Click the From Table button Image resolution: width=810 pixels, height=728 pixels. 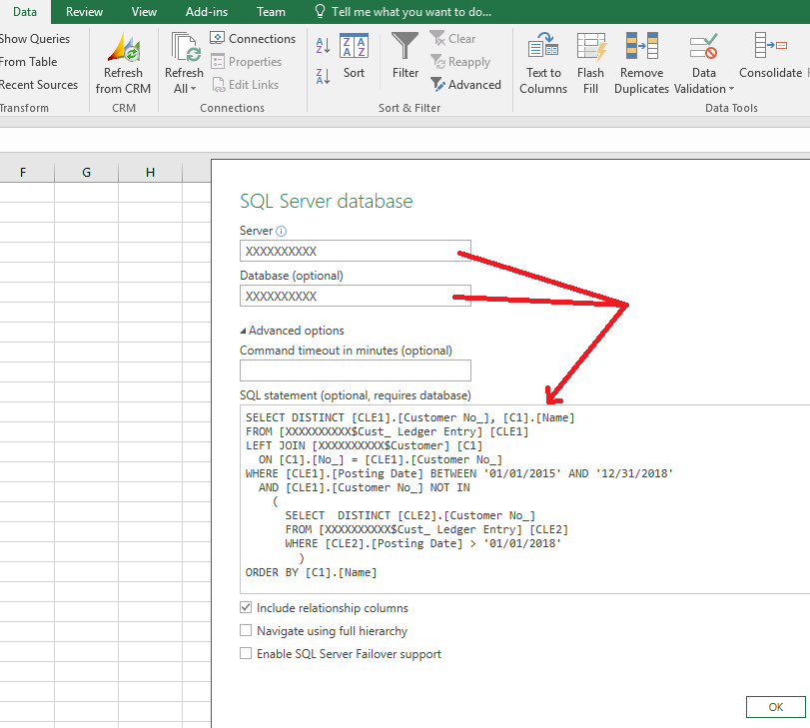coord(28,62)
